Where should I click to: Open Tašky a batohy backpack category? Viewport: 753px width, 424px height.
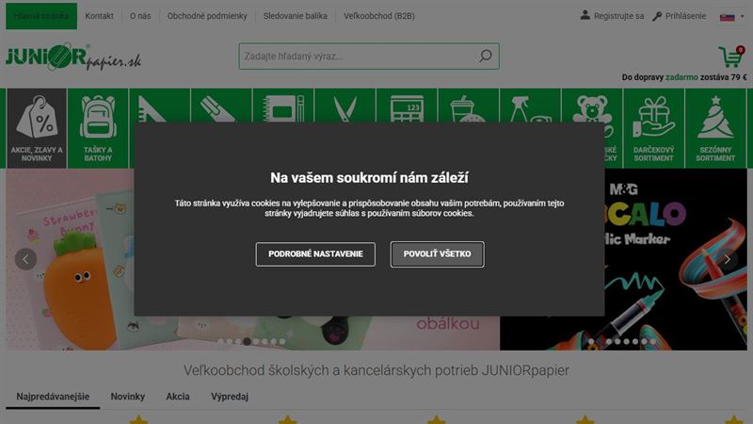pyautogui.click(x=98, y=128)
